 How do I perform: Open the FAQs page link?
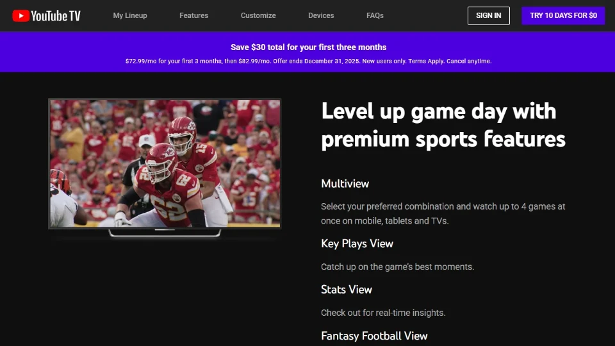(375, 15)
